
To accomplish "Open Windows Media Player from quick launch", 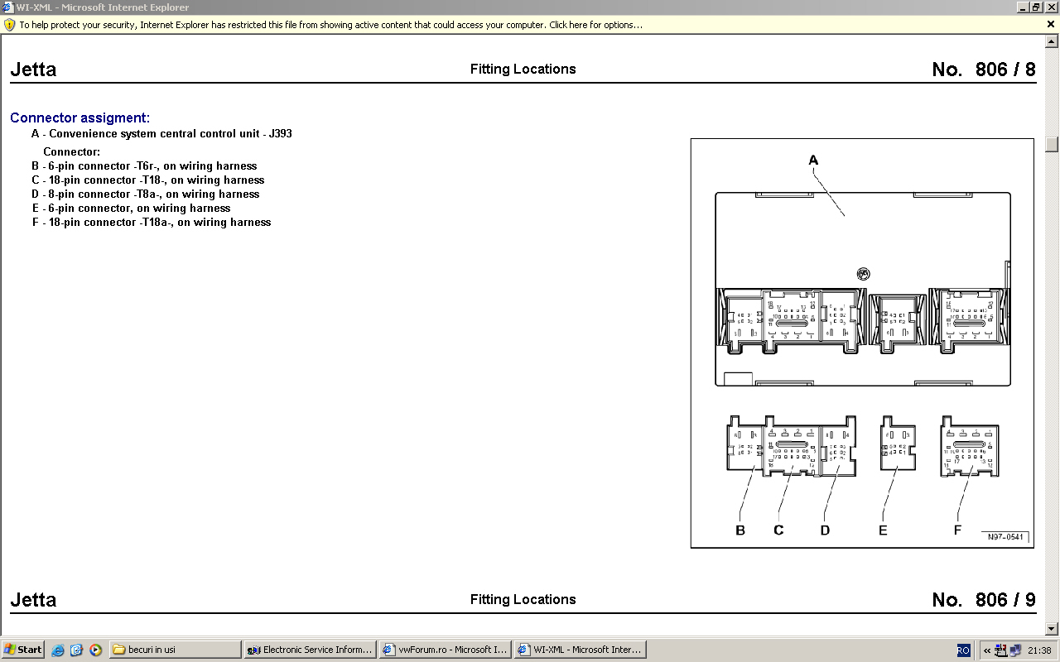I will [95, 650].
